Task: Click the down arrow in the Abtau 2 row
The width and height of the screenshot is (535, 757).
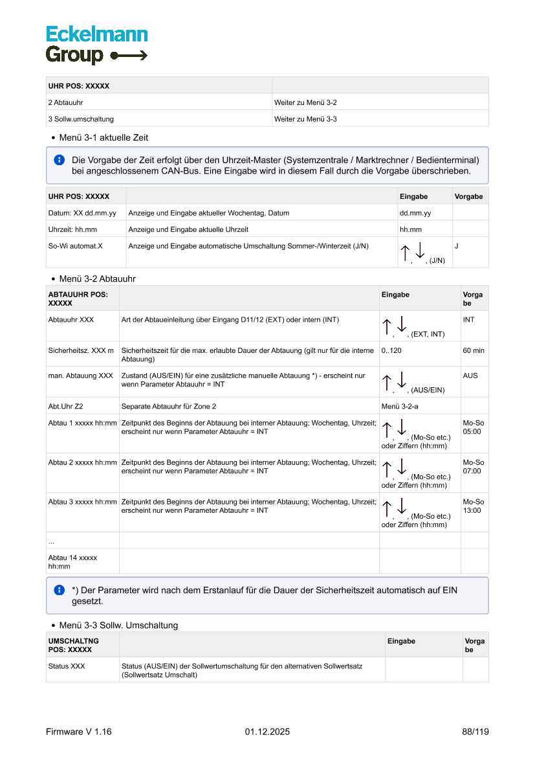Action: 402,467
